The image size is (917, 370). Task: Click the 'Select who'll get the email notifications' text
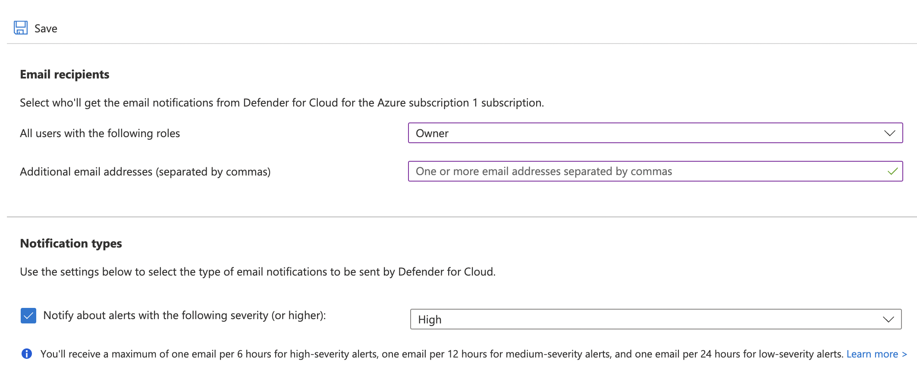pos(282,103)
